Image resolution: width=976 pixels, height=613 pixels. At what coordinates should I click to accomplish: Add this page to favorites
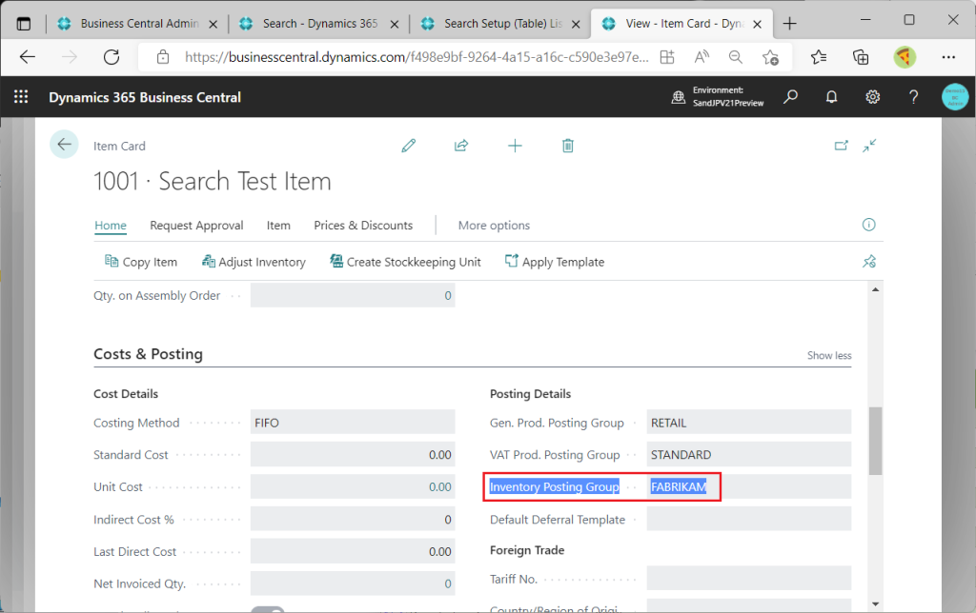click(770, 57)
